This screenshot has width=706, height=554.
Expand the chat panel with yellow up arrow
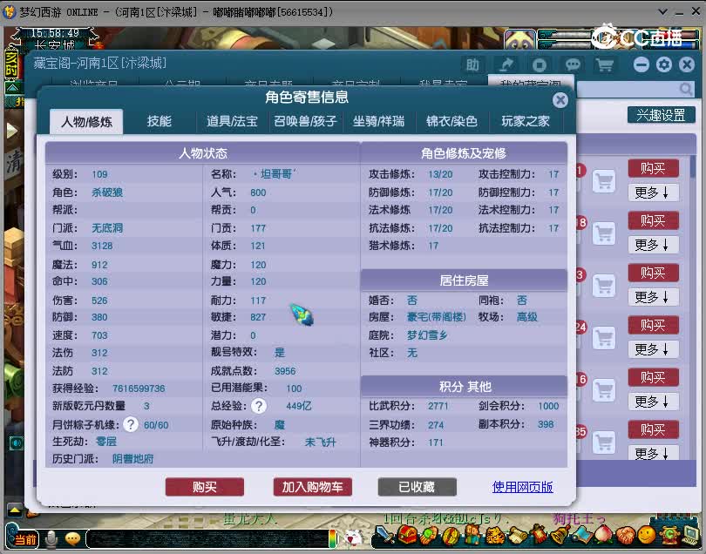coord(14,510)
